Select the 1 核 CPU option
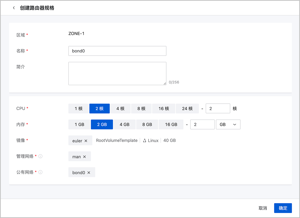This screenshot has height=218, width=300. pyautogui.click(x=78, y=109)
